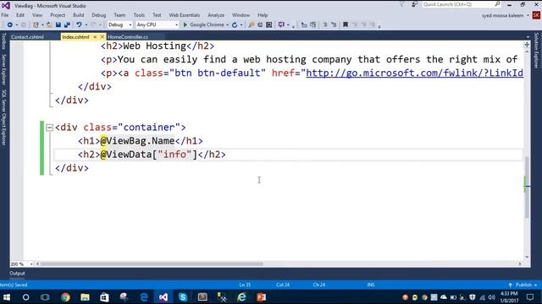Open the File menu

pos(5,15)
